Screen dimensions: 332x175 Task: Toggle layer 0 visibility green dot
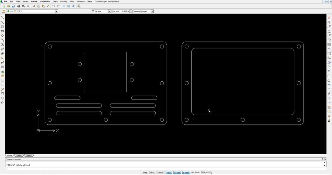click(8, 11)
